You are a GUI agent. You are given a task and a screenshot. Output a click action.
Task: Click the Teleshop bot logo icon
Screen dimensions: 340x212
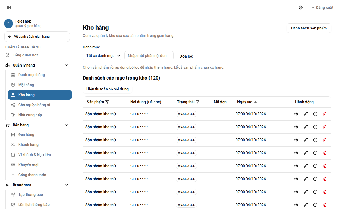click(x=8, y=24)
